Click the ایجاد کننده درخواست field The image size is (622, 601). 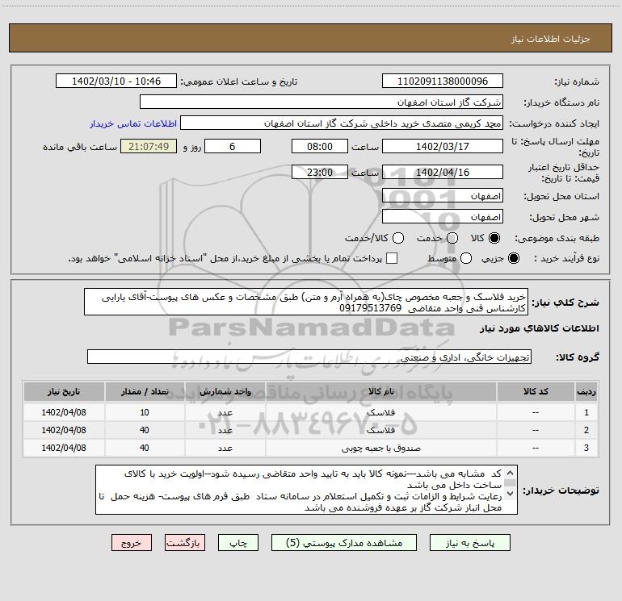click(x=342, y=123)
